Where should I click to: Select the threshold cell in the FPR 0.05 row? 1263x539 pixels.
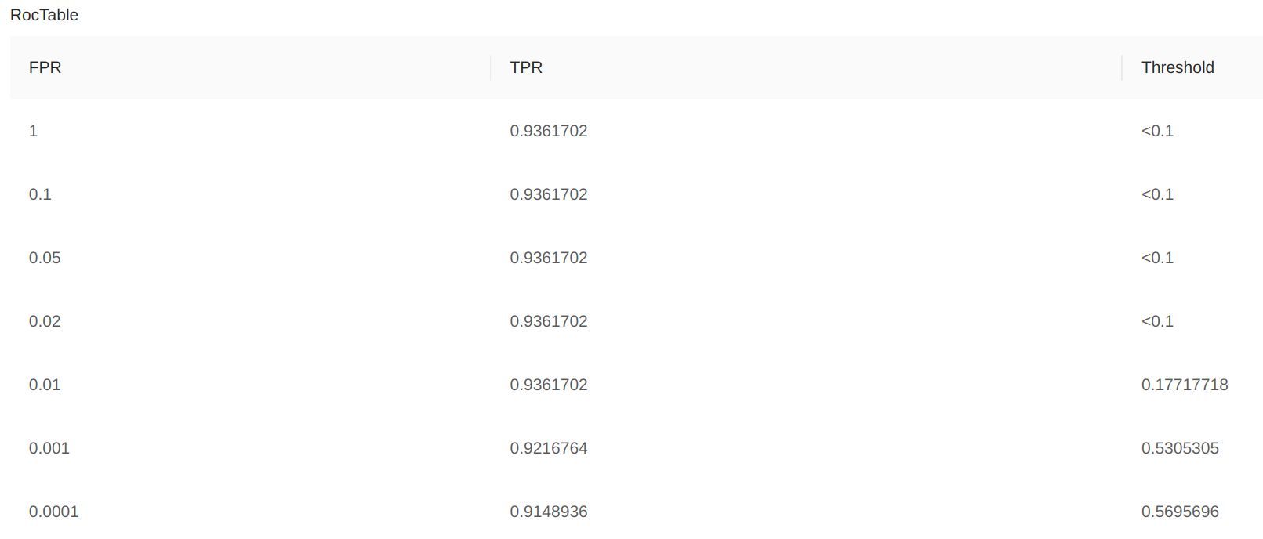point(1157,258)
